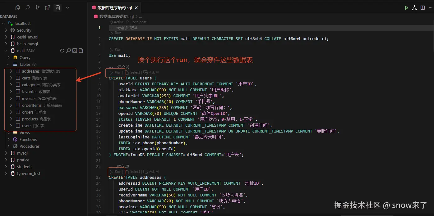Open the Search view icon
434x216 pixels.
tap(28, 8)
